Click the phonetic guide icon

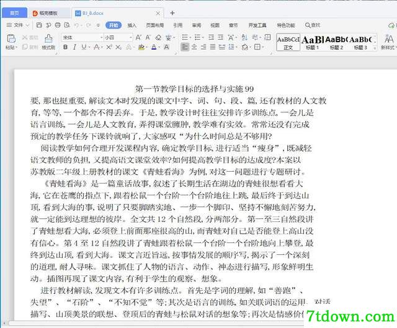[168, 37]
